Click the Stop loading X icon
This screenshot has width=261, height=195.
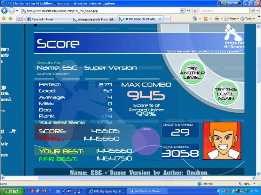(x=195, y=11)
